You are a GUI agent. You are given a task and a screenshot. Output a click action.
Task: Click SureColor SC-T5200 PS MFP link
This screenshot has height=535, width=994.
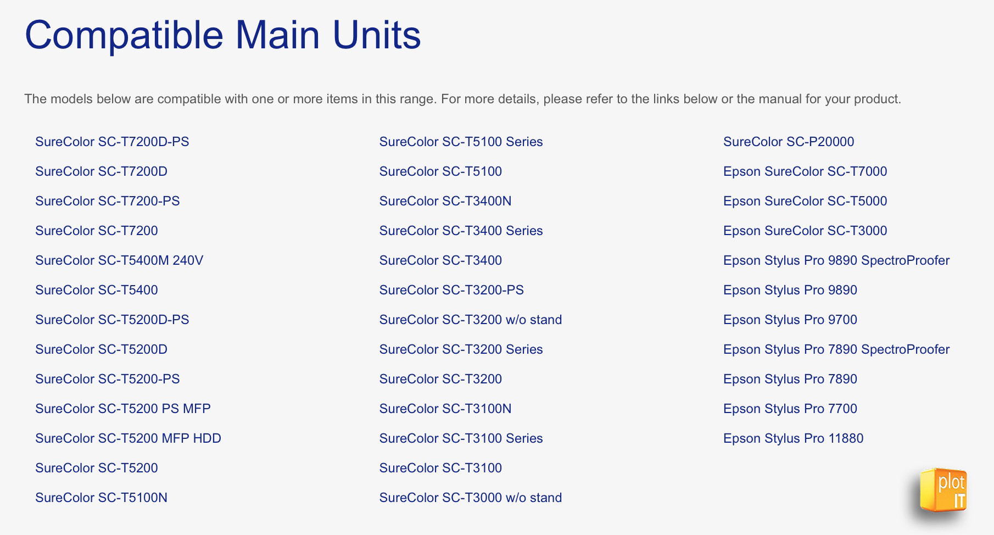click(x=123, y=409)
